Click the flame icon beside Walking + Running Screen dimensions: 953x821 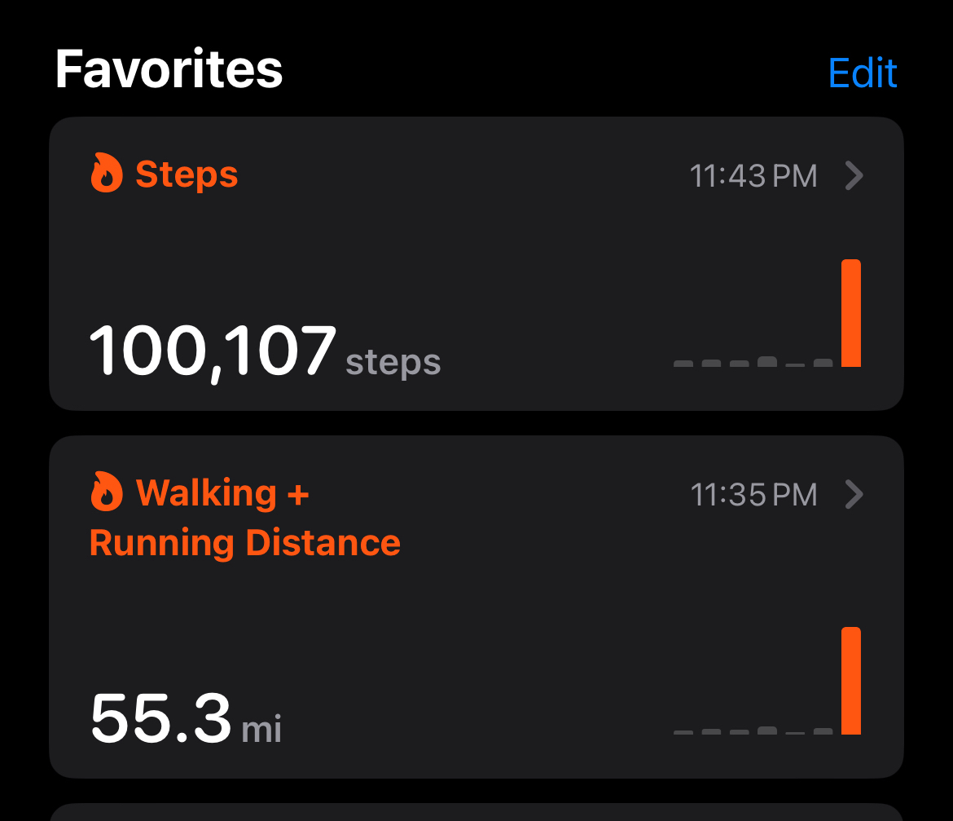click(x=107, y=494)
